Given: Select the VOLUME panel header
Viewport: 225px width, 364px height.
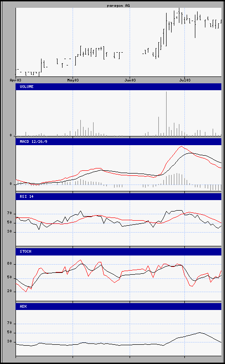Looking at the screenshot, I should [119, 87].
